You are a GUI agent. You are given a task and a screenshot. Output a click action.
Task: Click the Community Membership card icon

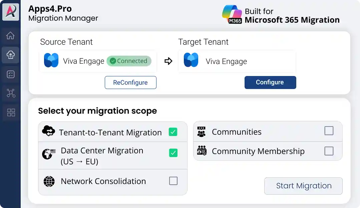[202, 150]
